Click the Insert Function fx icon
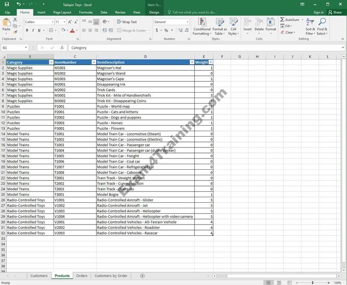Viewport: 347px width, 285px height. click(62, 48)
